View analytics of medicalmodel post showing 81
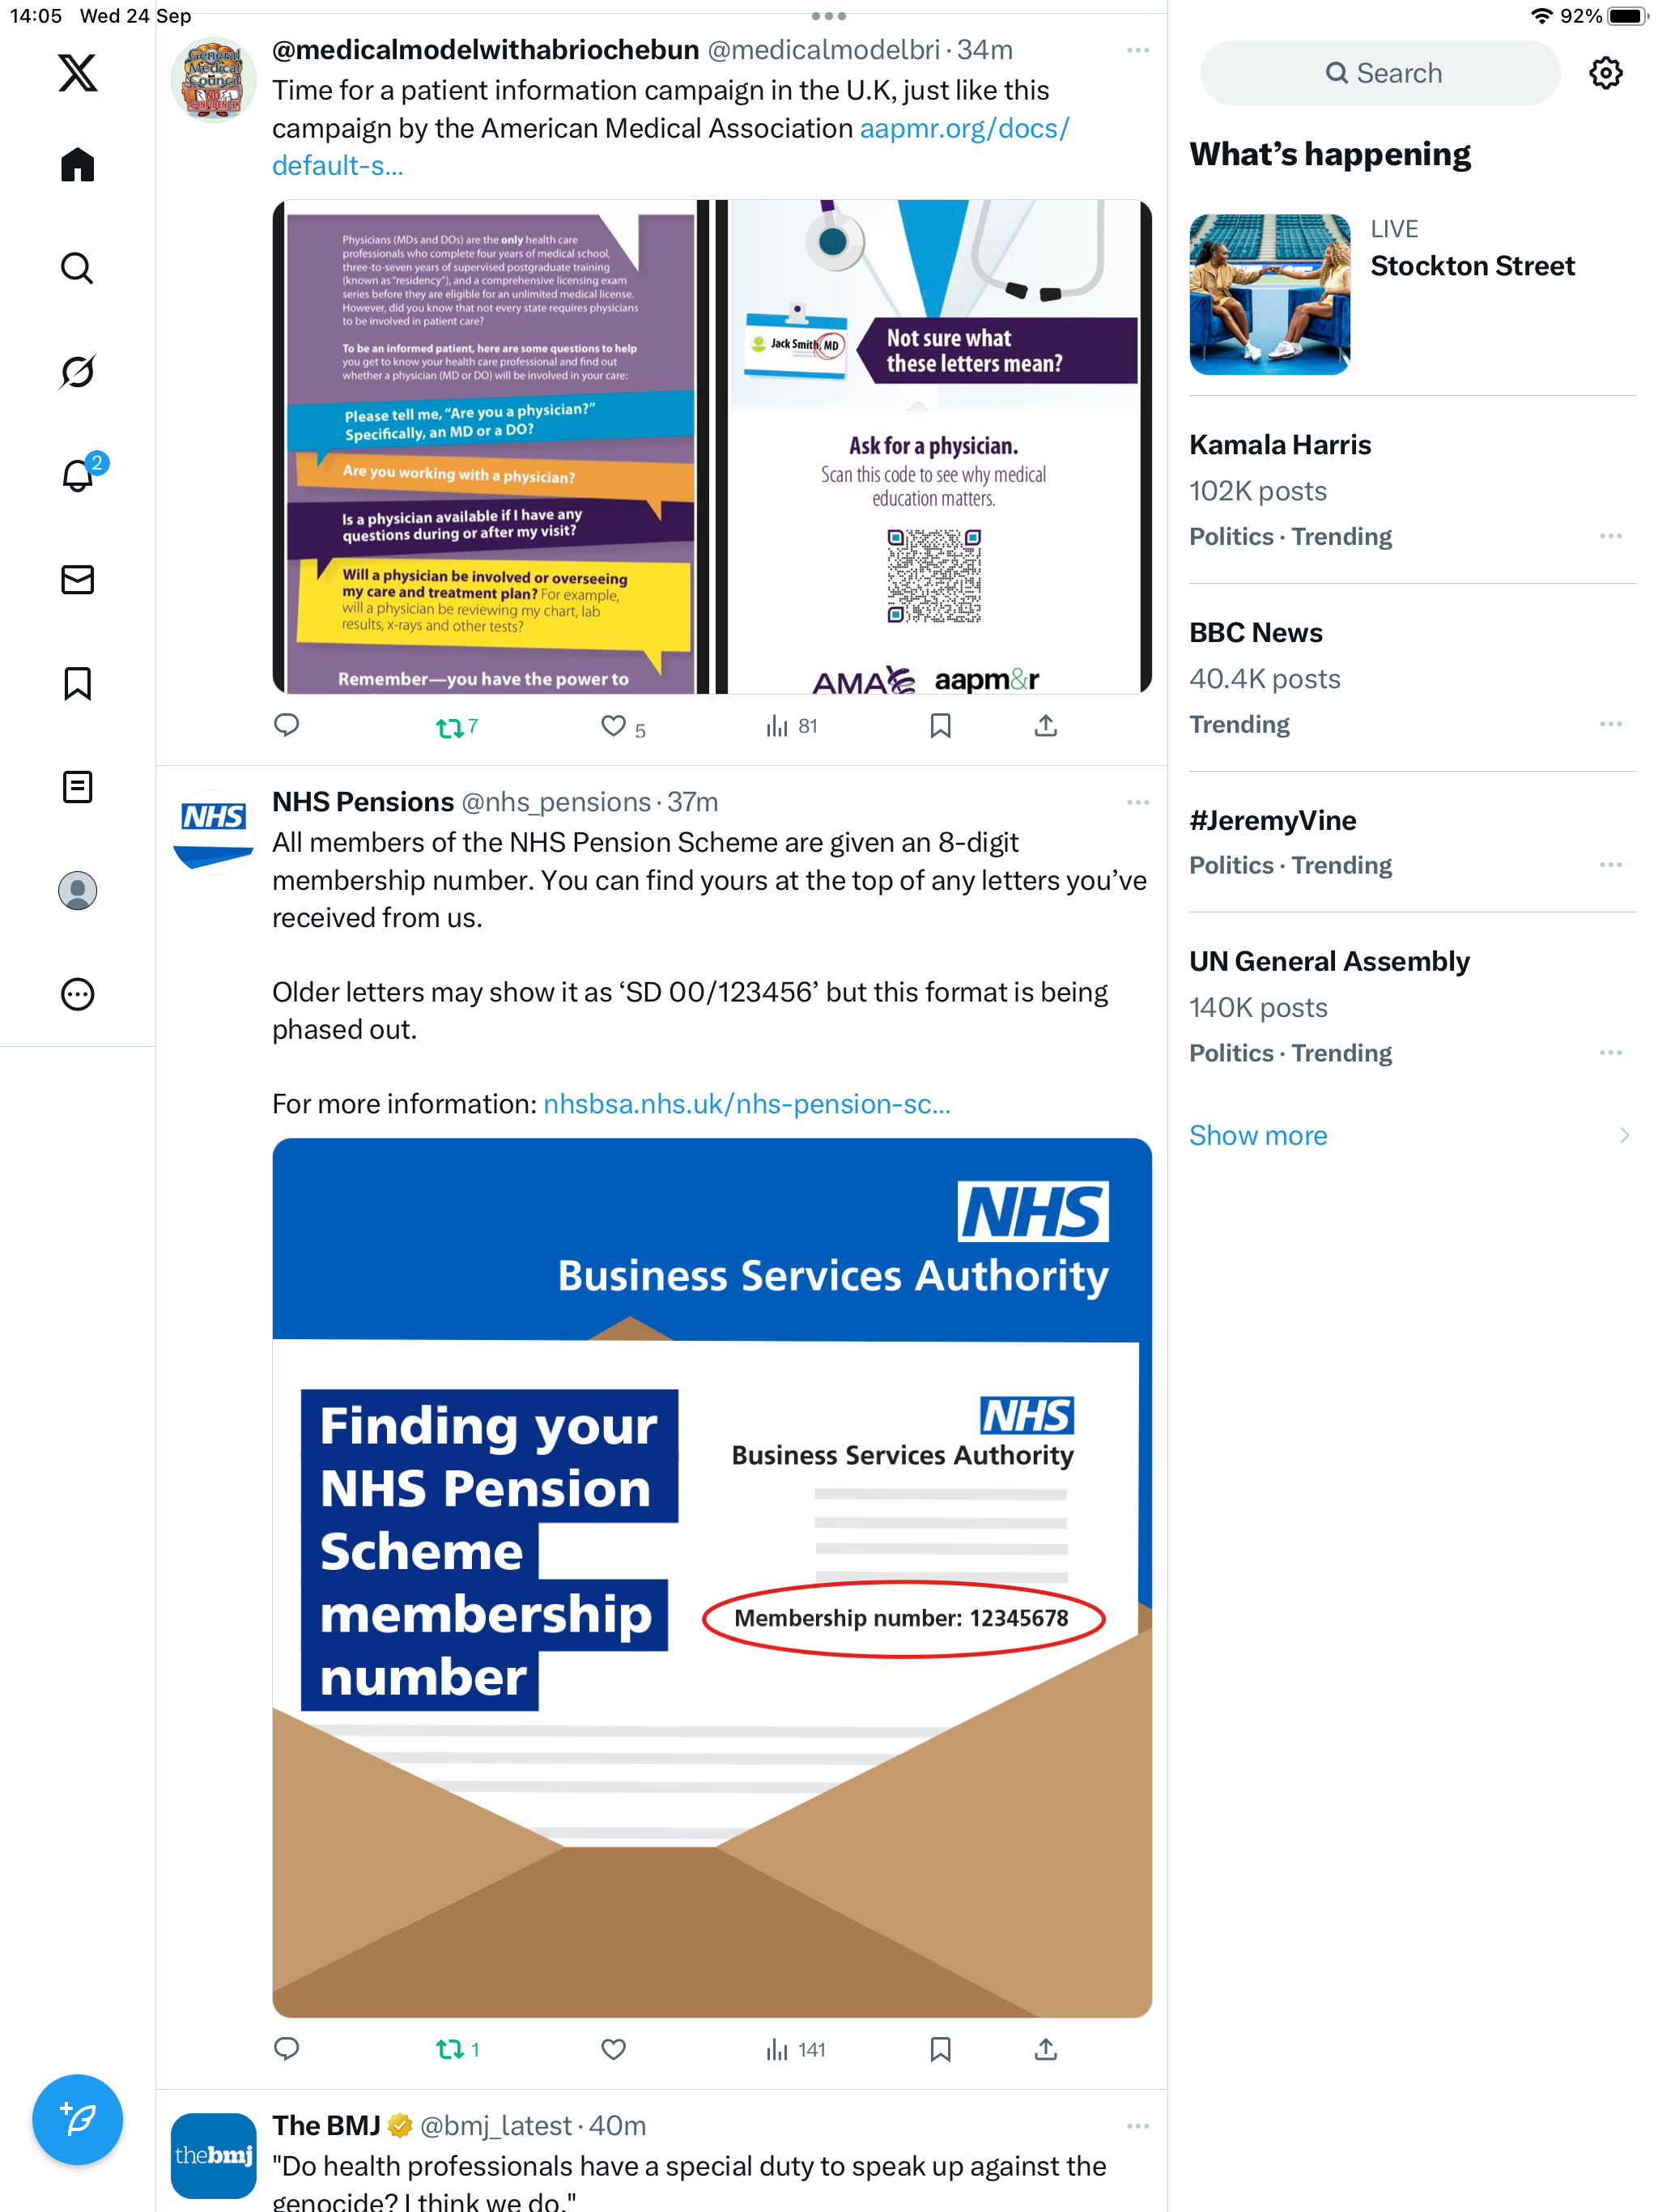Screen dimensions: 1658x2212 791,726
